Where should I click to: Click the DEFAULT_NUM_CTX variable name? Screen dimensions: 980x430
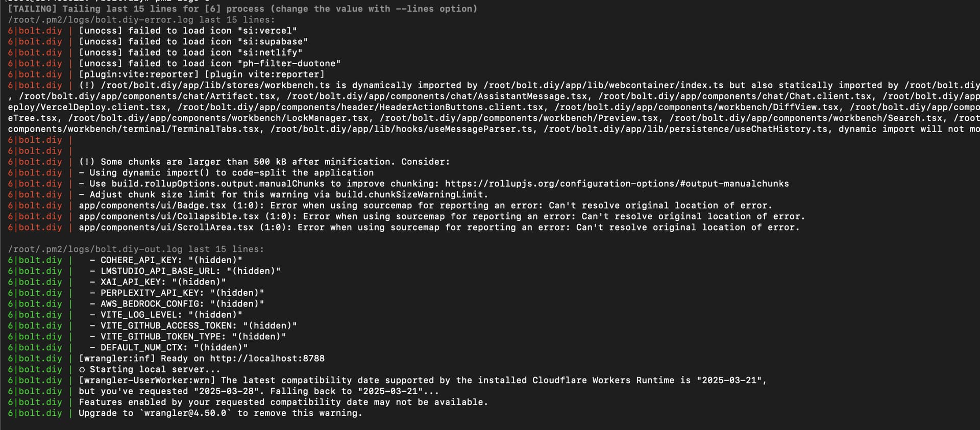click(144, 348)
